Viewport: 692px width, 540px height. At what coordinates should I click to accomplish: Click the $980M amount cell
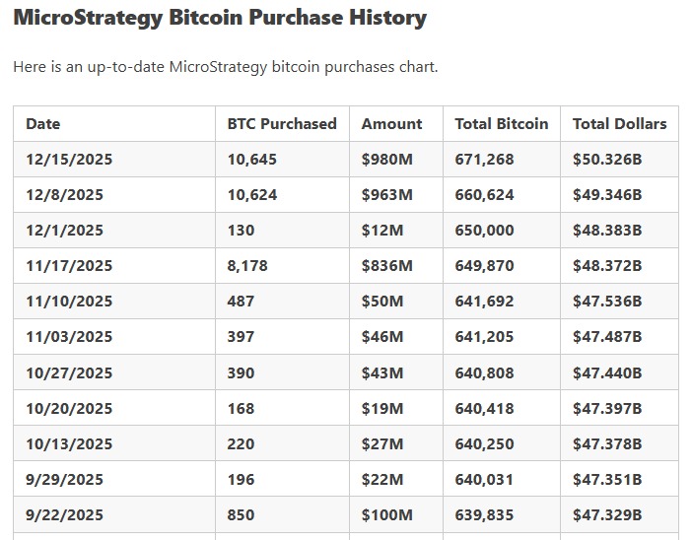pyautogui.click(x=382, y=160)
